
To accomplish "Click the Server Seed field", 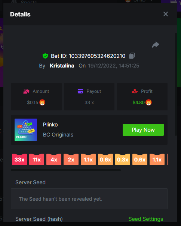I will coord(89,199).
